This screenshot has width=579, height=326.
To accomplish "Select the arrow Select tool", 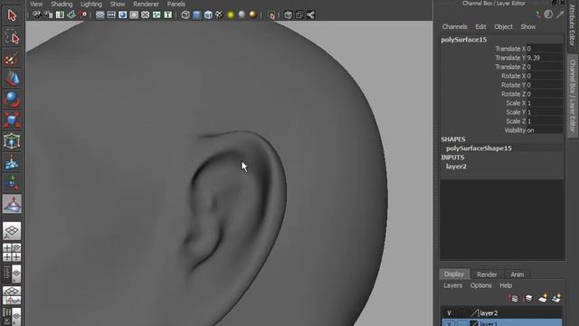I will (x=12, y=15).
